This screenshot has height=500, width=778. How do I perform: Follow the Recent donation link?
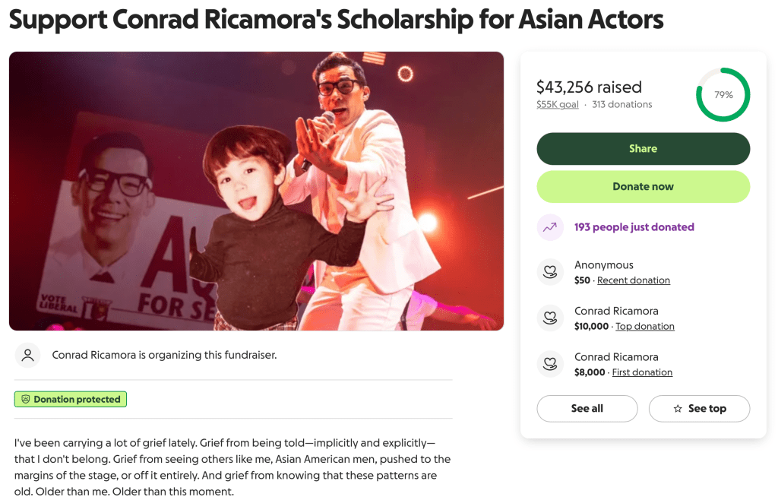634,280
